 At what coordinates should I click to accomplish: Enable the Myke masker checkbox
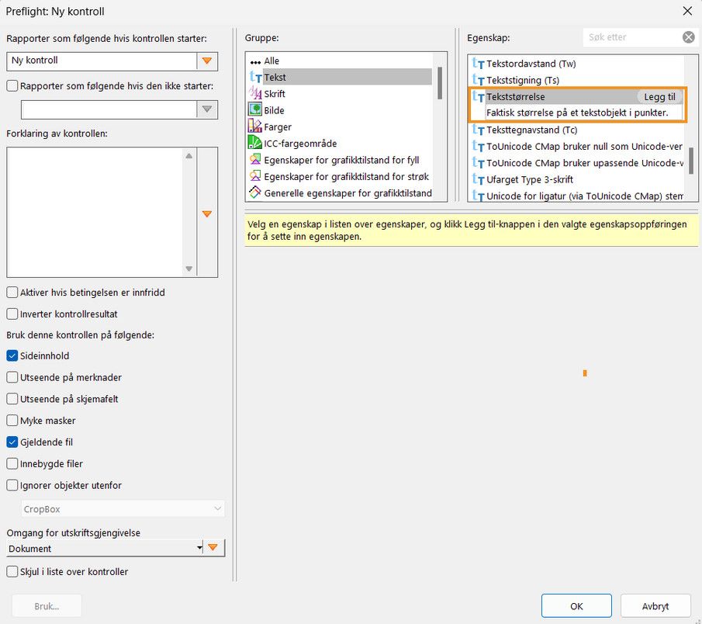click(x=12, y=420)
